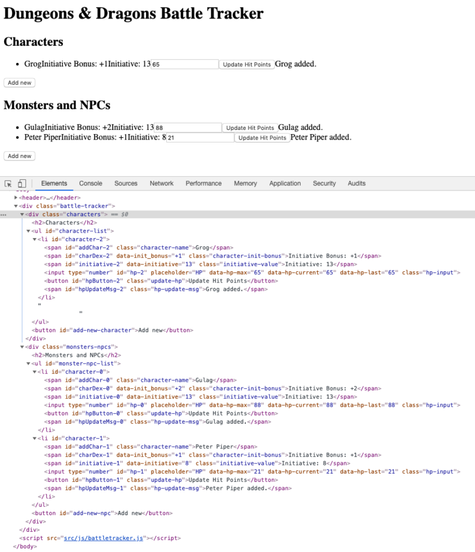The image size is (475, 552).
Task: Click Peter Piper's Update Hit Points button
Action: click(262, 138)
